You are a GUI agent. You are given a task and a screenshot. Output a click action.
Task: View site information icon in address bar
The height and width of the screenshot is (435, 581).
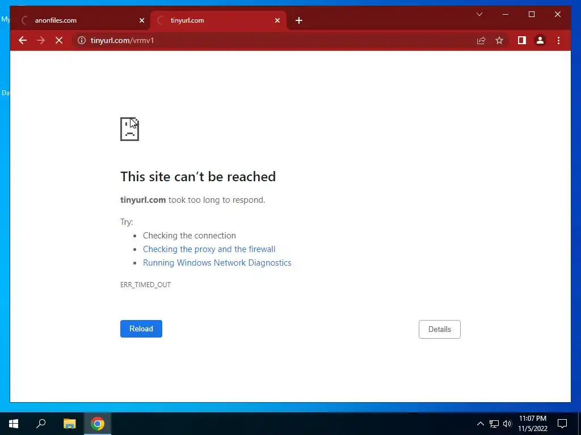tap(82, 40)
